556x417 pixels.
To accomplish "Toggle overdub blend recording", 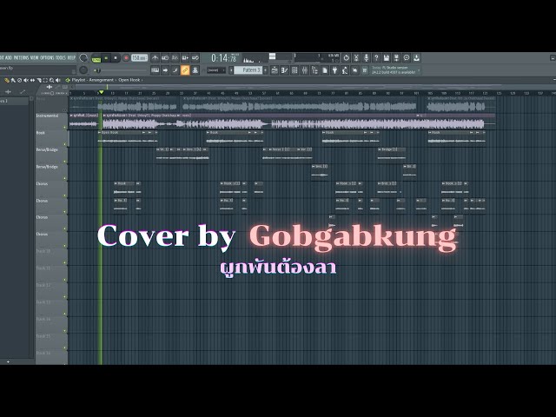I will 185,58.
